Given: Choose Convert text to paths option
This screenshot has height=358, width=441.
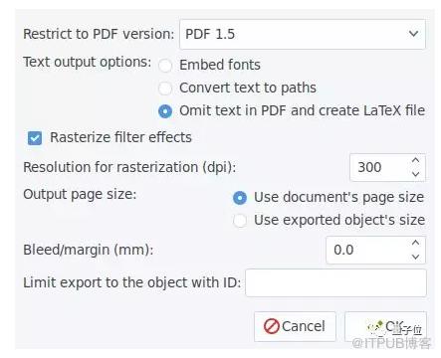Looking at the screenshot, I should click(x=165, y=89).
